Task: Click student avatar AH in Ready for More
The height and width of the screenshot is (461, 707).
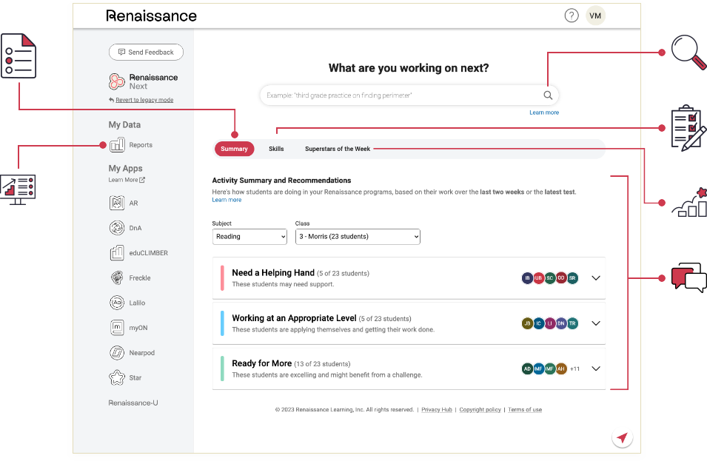Action: (x=561, y=369)
